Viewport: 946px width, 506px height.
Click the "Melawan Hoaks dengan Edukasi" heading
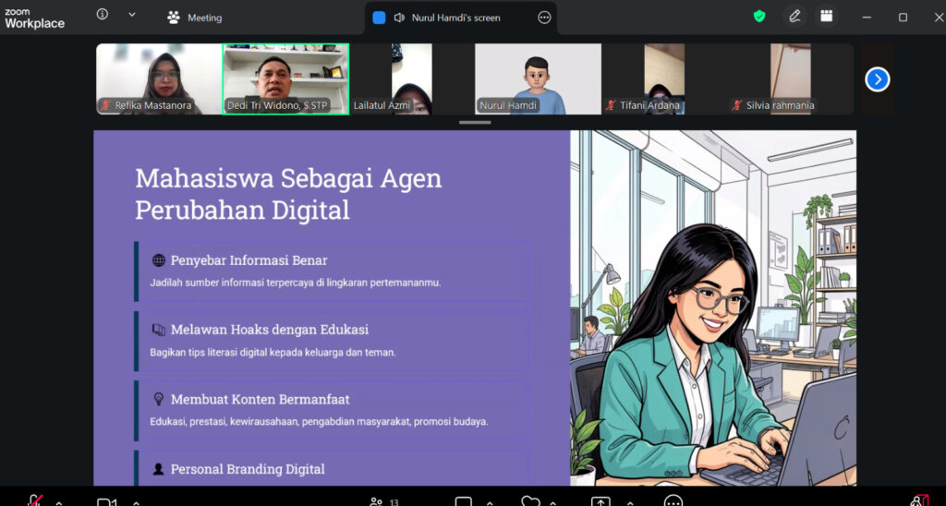[270, 330]
